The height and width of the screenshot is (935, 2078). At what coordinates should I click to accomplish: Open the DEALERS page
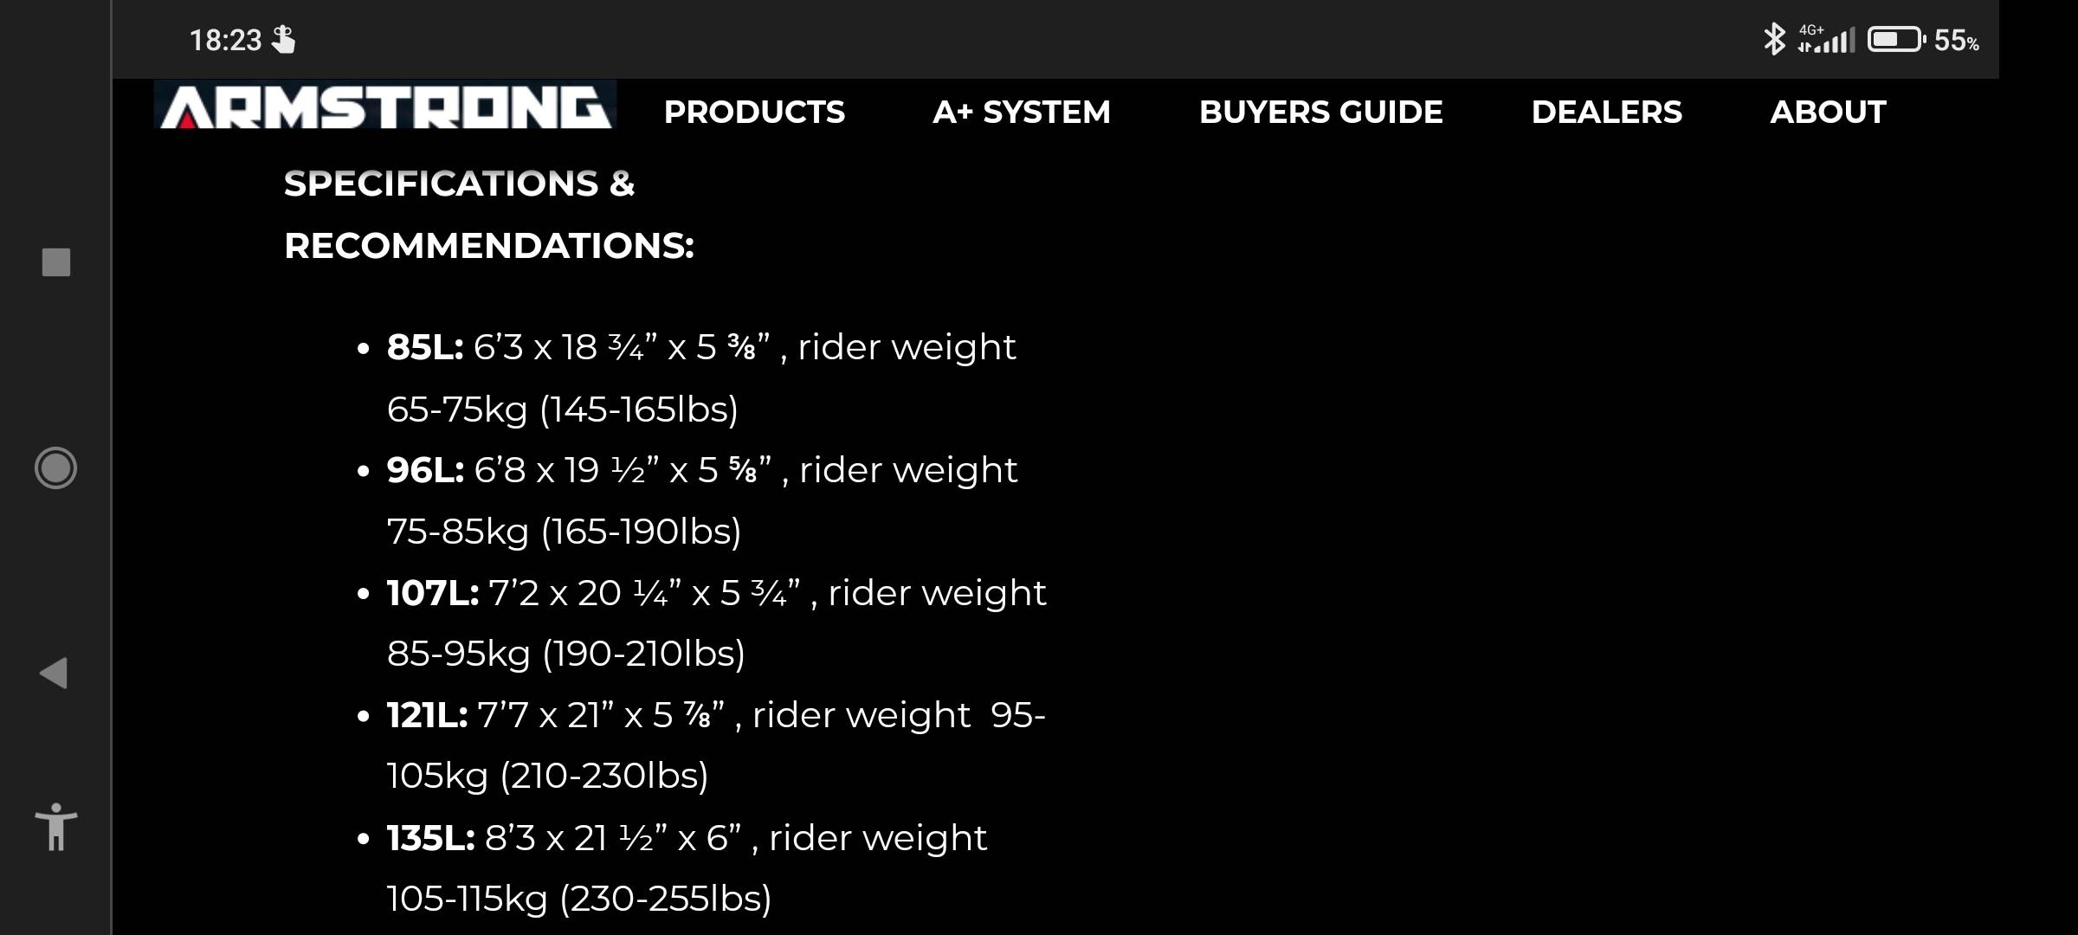click(x=1606, y=112)
